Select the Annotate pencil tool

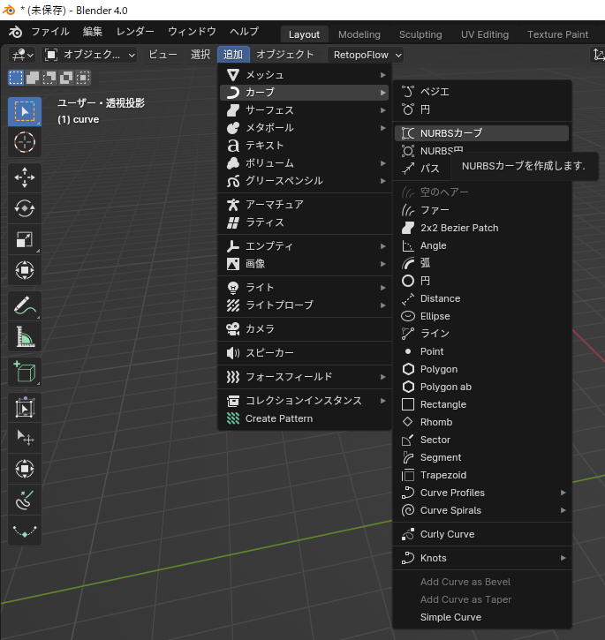pyautogui.click(x=25, y=305)
